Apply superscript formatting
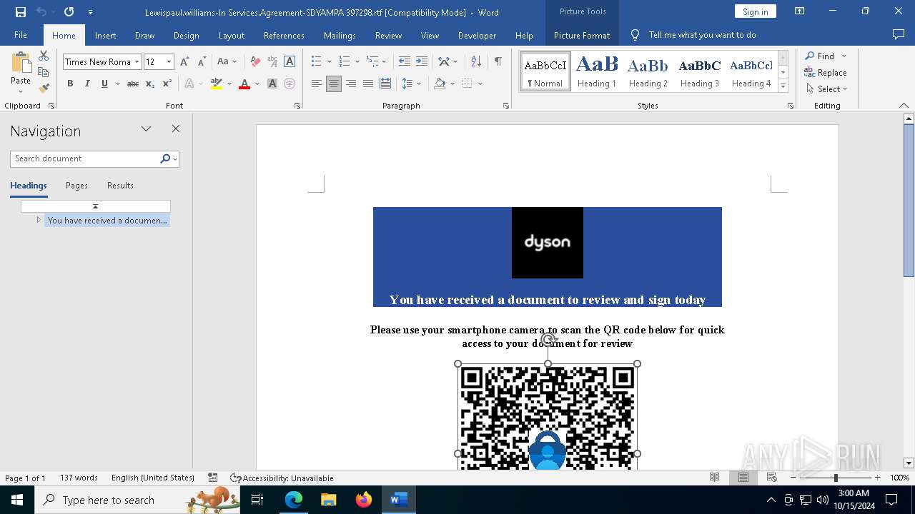This screenshot has height=514, width=915. (x=167, y=84)
